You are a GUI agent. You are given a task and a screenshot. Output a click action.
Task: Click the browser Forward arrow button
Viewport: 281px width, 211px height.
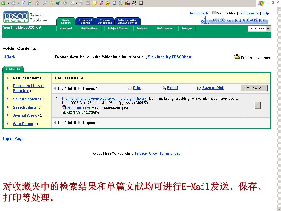(x=13, y=3)
